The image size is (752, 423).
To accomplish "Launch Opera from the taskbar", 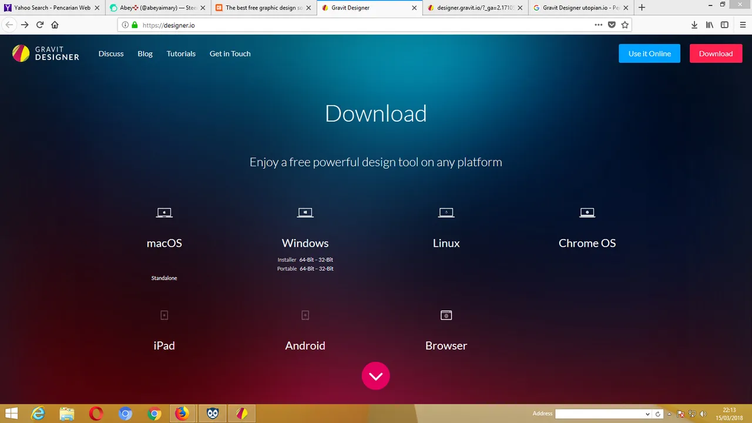I will point(96,414).
